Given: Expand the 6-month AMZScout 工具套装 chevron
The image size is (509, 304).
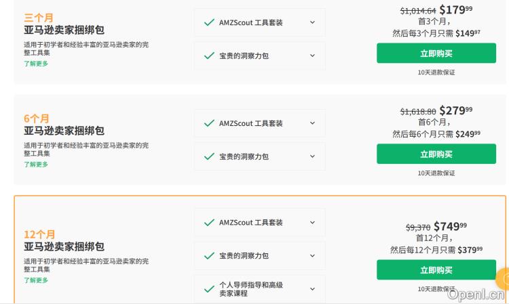Looking at the screenshot, I should click(312, 123).
